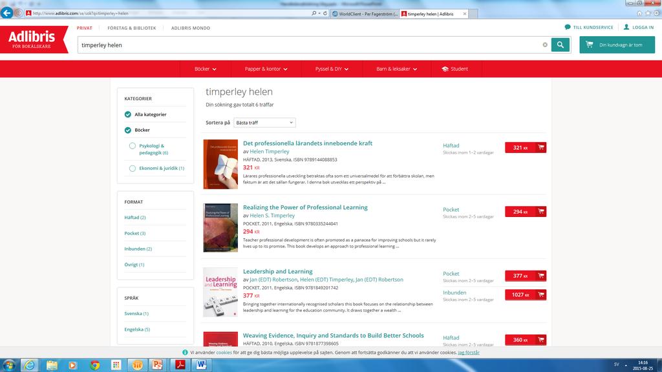
Task: Open the PowerPoint taskbar icon
Action: coord(157,365)
